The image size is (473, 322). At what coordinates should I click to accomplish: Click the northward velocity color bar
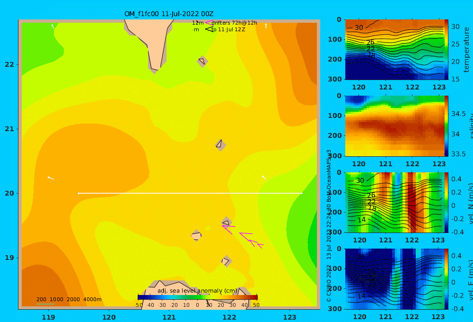446,202
